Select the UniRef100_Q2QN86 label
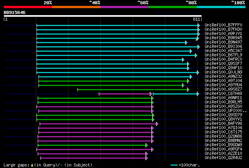The image size is (249, 168). 223,136
